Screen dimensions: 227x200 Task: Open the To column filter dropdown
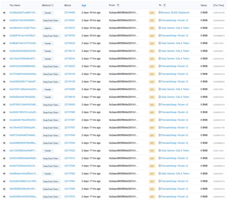pyautogui.click(x=164, y=5)
